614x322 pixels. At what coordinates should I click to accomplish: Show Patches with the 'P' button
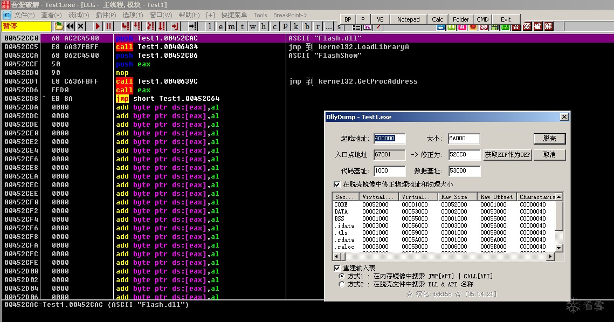coord(285,26)
